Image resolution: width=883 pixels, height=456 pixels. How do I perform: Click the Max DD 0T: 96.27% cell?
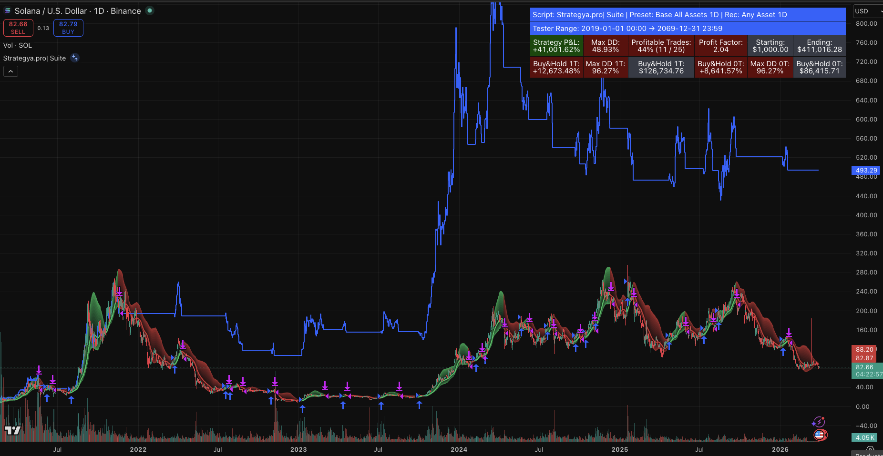[x=770, y=67]
